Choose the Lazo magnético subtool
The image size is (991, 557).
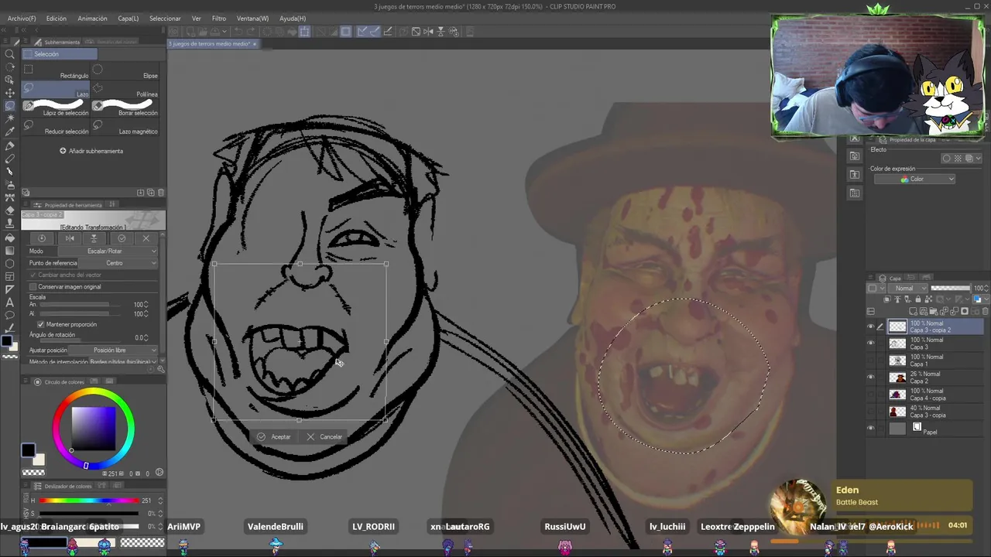[x=125, y=126]
